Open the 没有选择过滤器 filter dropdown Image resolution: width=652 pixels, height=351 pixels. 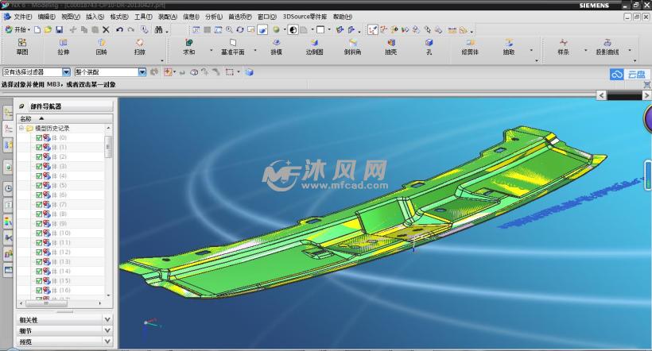click(x=66, y=72)
